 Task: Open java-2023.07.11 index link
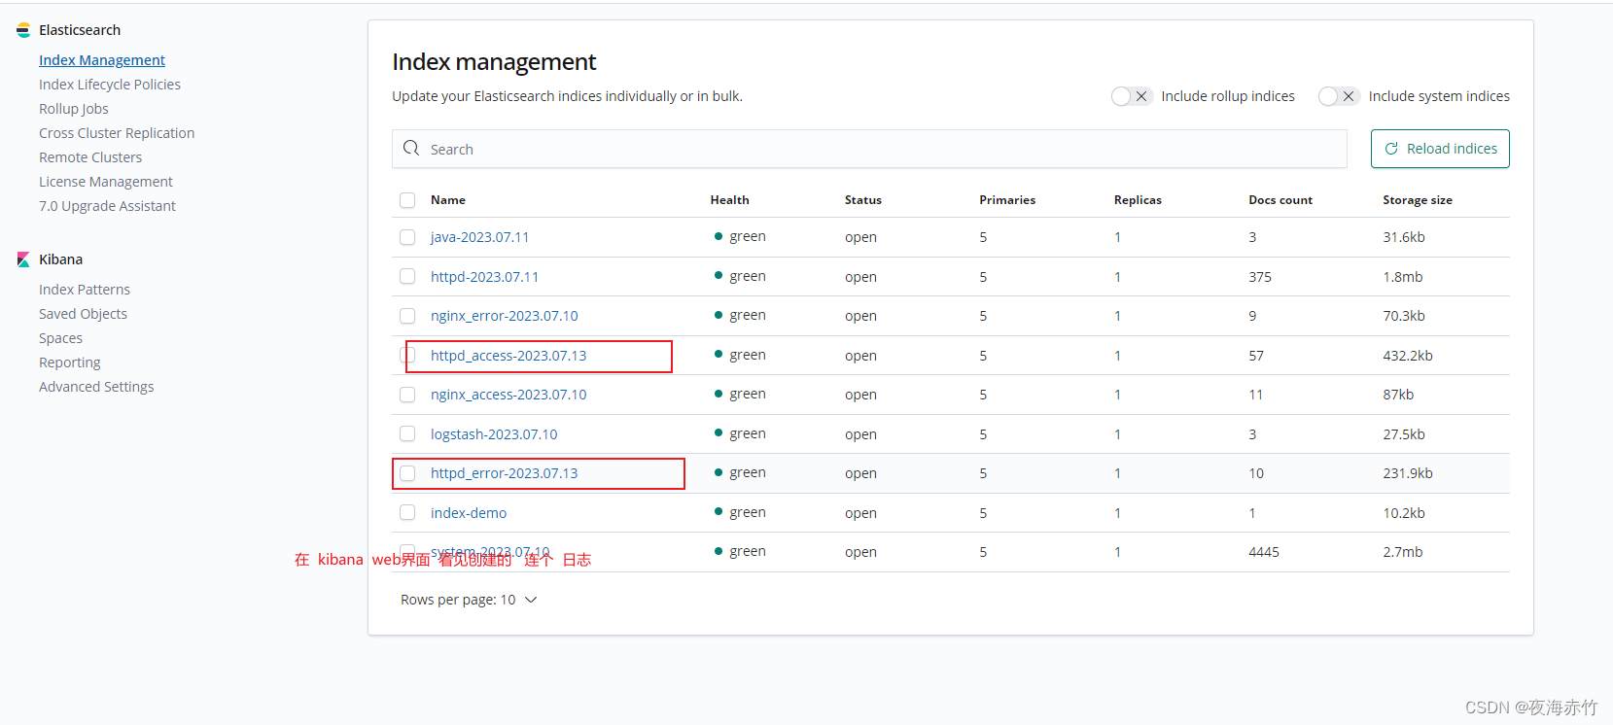(x=480, y=237)
